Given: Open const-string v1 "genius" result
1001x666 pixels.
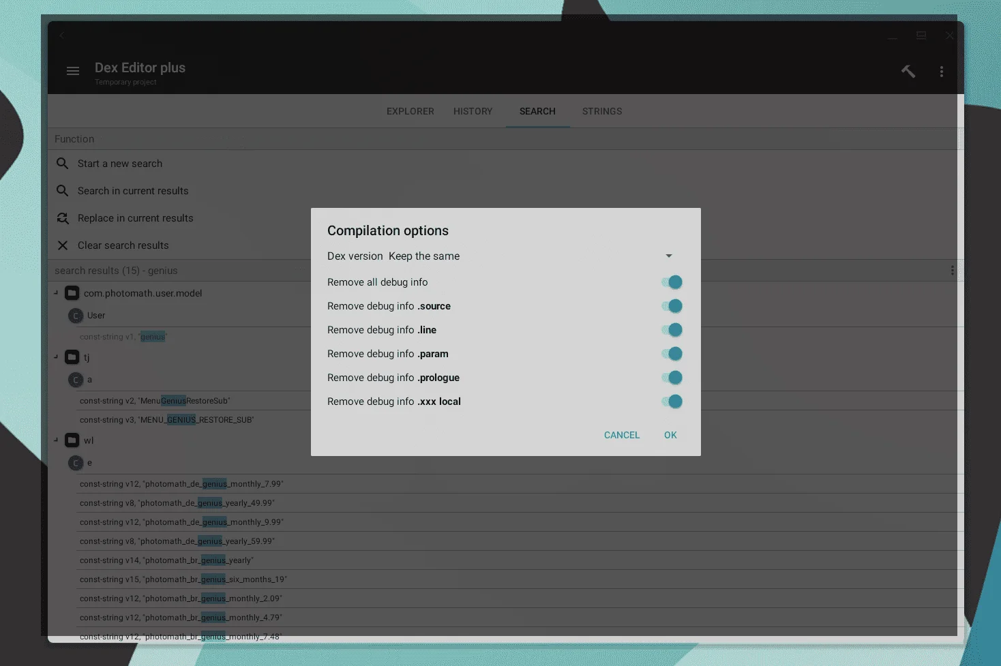Looking at the screenshot, I should point(123,337).
